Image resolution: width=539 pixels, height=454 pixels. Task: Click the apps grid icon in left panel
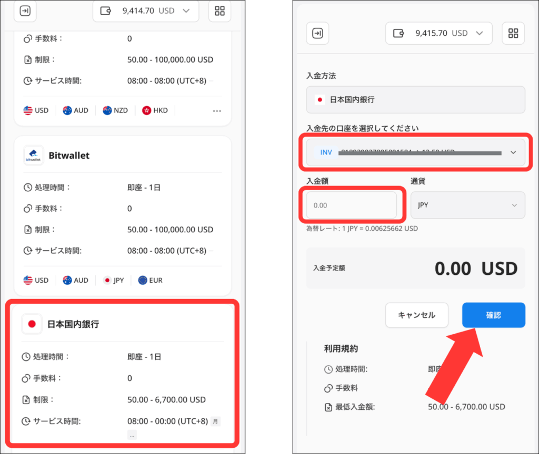pyautogui.click(x=219, y=11)
